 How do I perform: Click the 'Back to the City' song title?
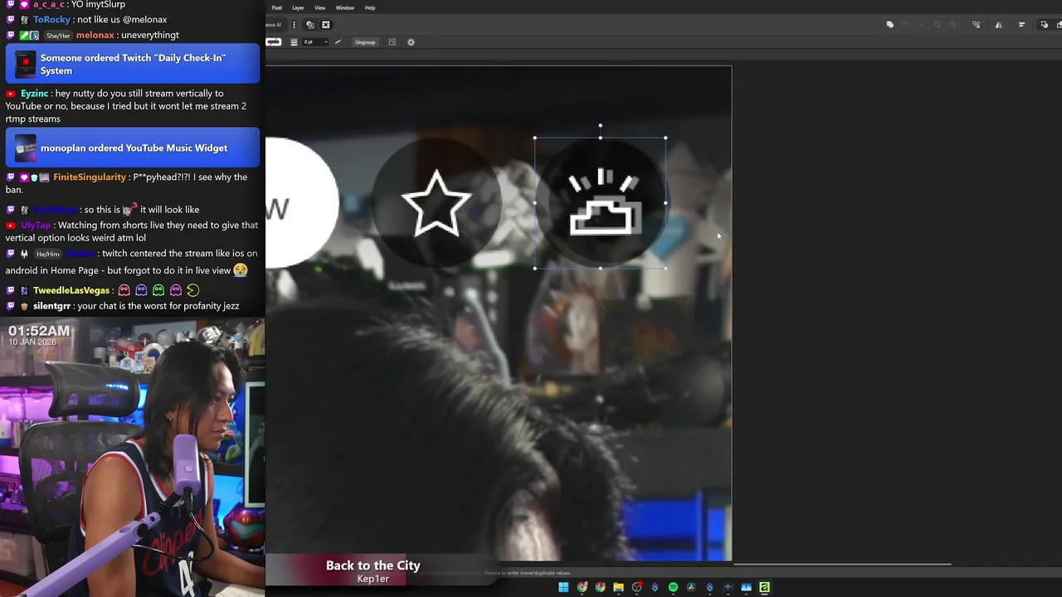(x=373, y=565)
